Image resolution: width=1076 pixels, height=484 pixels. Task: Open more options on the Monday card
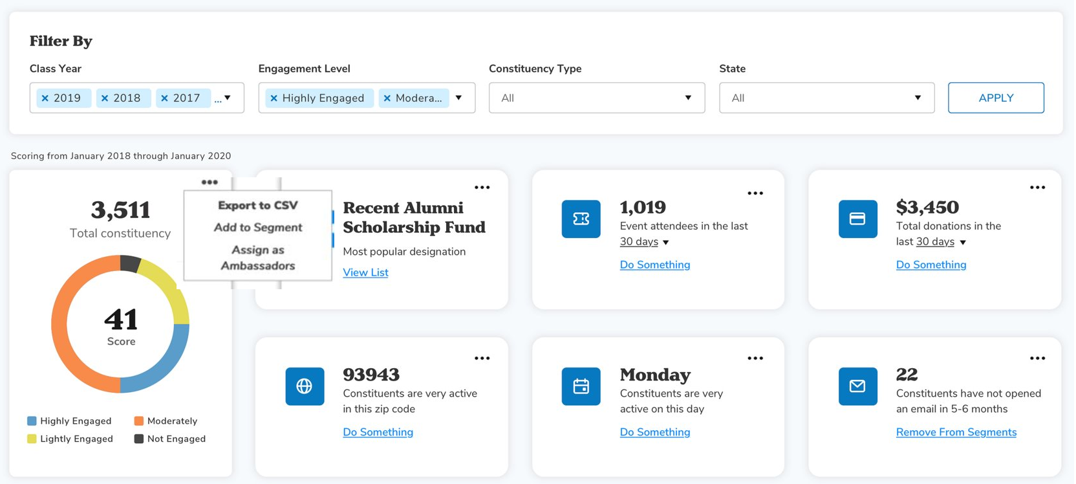[x=755, y=358]
